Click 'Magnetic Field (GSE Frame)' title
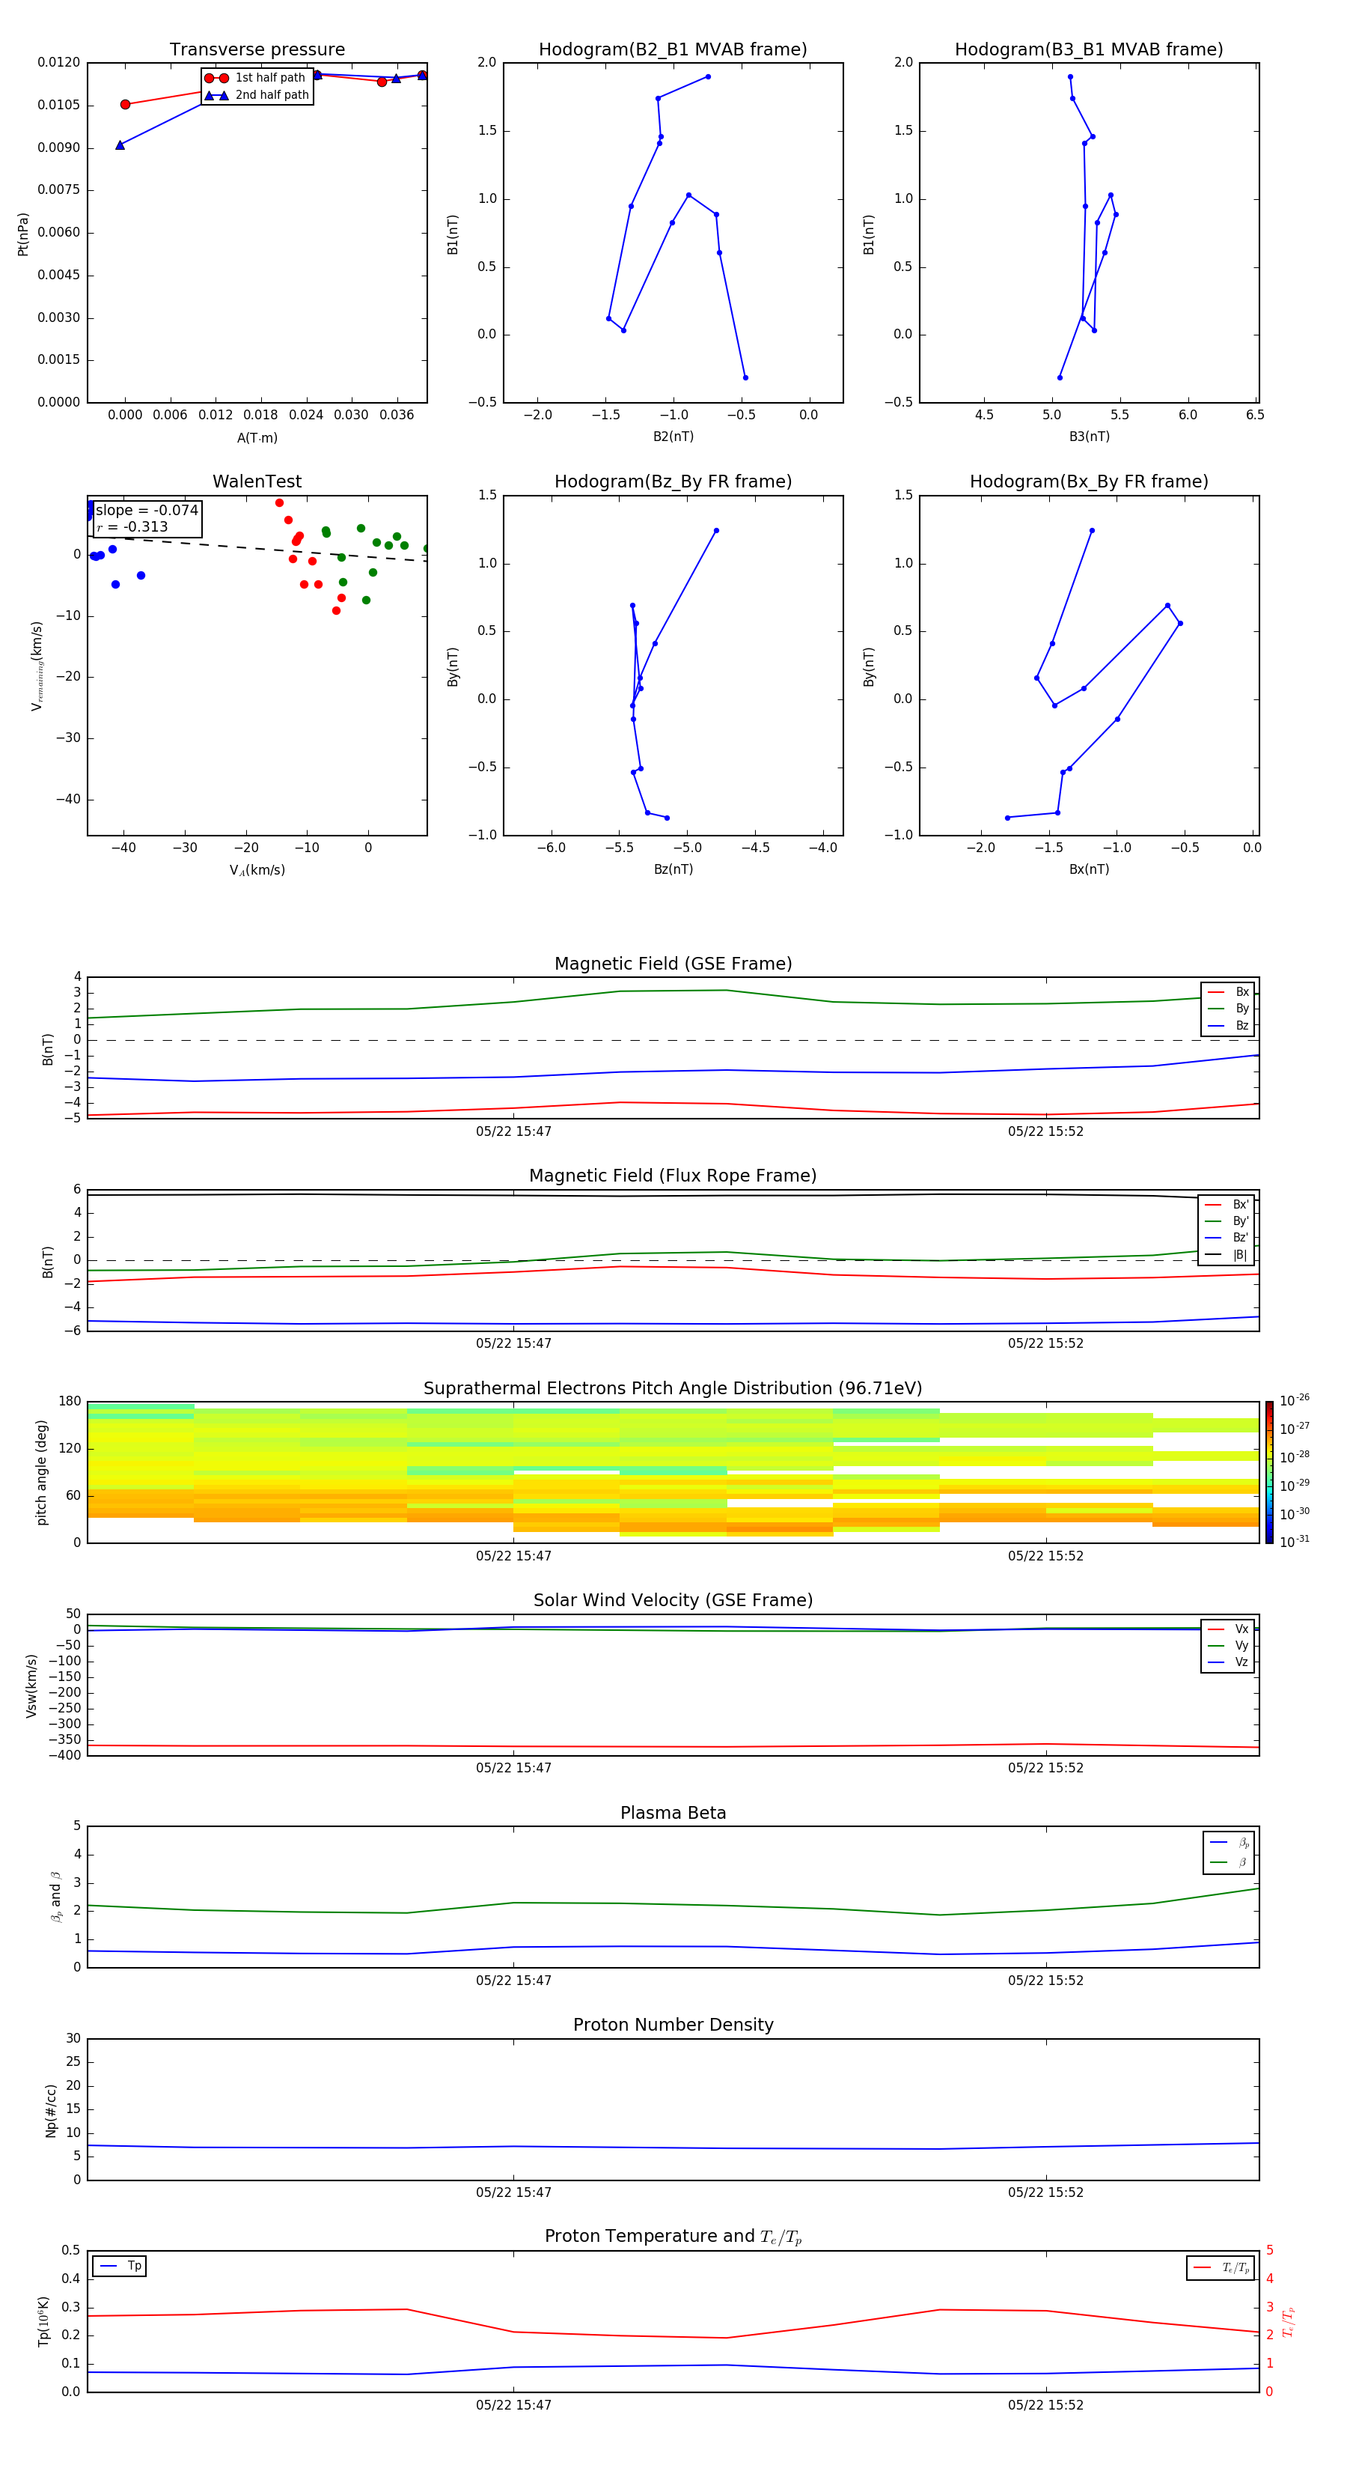This screenshot has height=2471, width=1347. [x=673, y=964]
